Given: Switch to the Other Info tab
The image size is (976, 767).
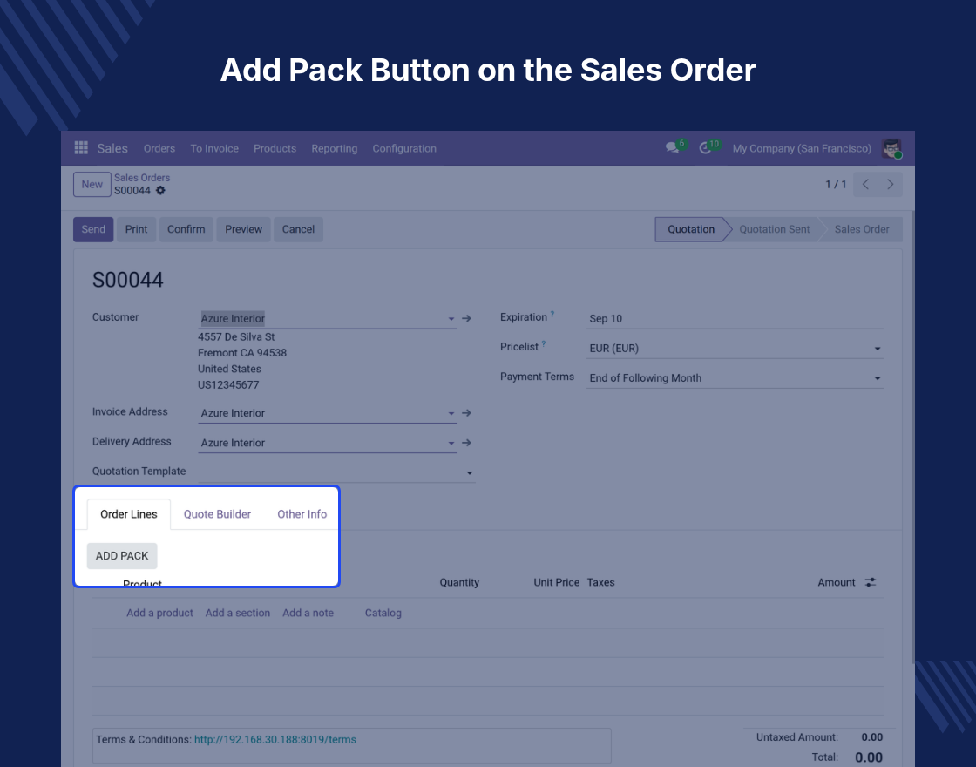Looking at the screenshot, I should [x=302, y=514].
